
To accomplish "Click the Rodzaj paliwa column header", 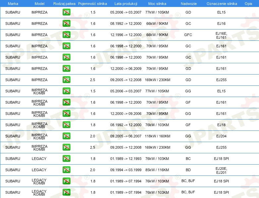I will pyautogui.click(x=64, y=4).
